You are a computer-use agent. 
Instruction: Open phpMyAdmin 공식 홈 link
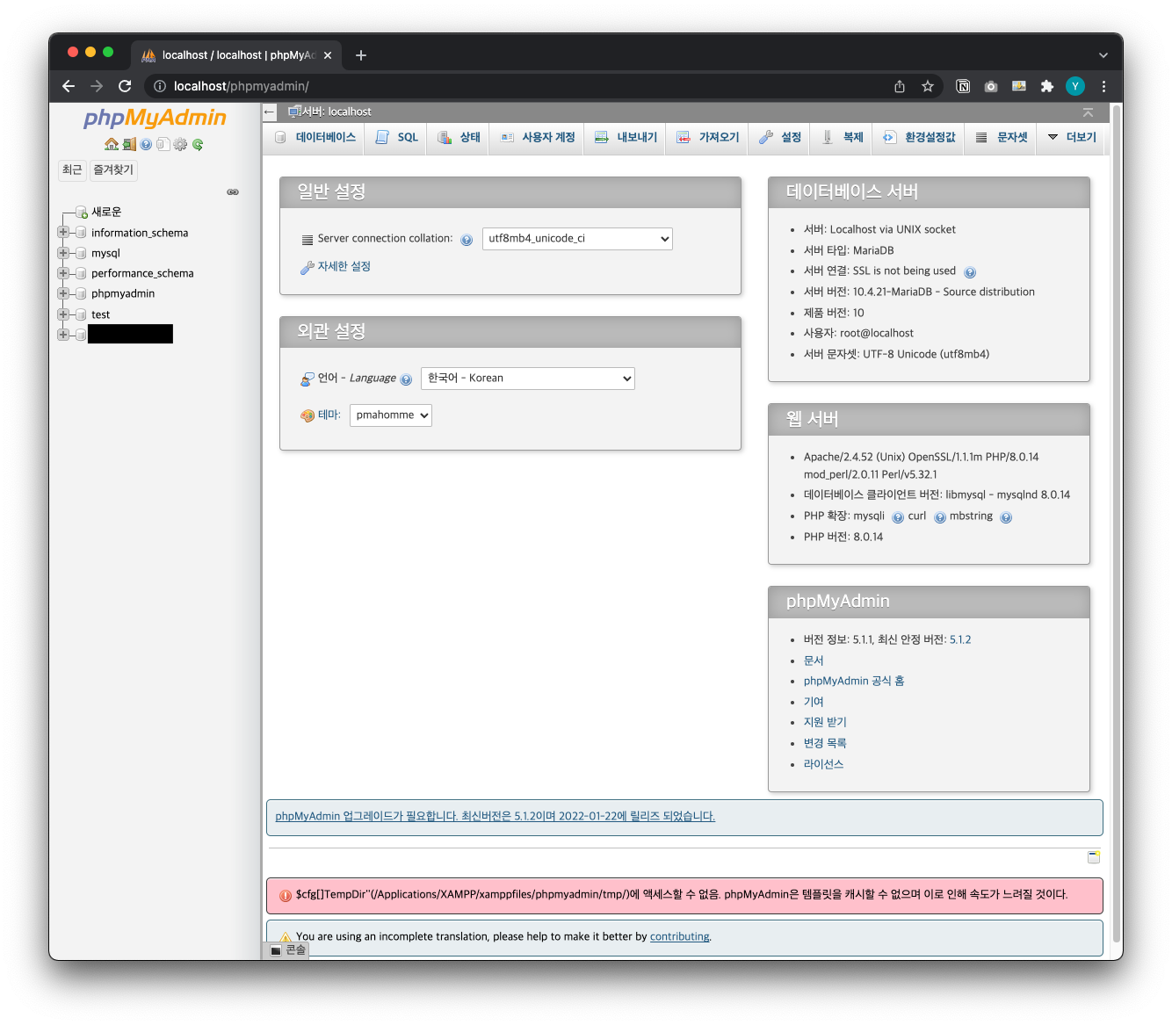854,682
